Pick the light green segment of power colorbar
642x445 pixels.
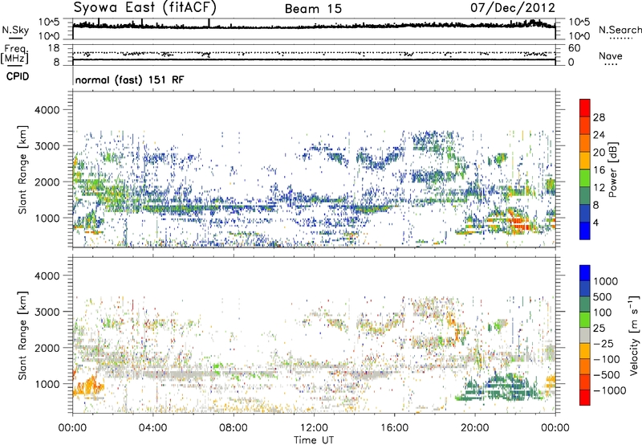(585, 178)
